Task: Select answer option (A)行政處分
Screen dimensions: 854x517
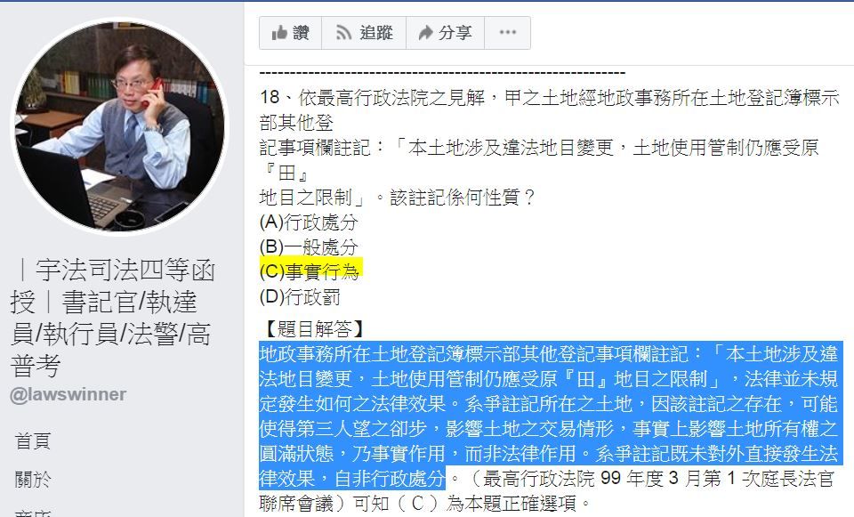Action: tap(309, 222)
